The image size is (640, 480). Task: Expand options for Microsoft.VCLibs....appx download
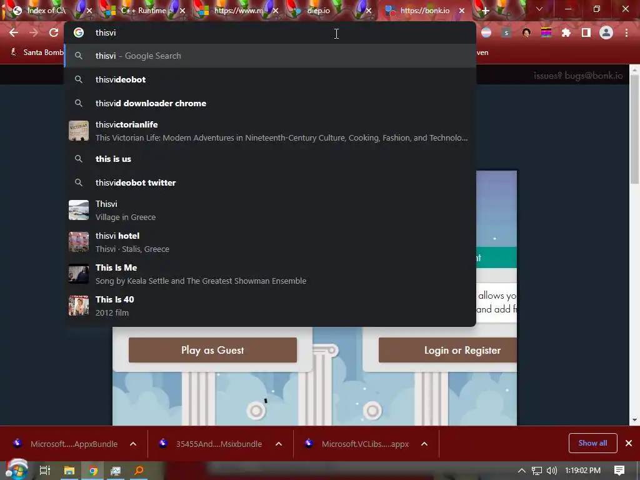point(424,444)
